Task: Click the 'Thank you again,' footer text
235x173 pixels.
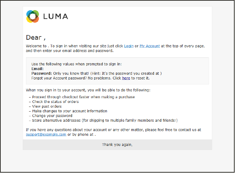Action: tap(117, 145)
